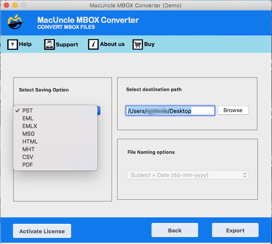Click the Buy shopping cart icon
The image size is (272, 244).
[x=138, y=44]
